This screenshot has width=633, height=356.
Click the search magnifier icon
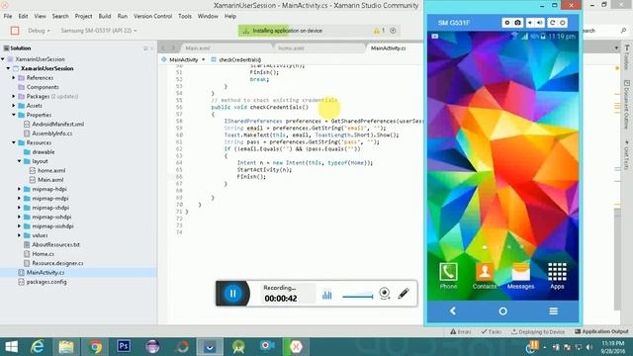(x=624, y=31)
